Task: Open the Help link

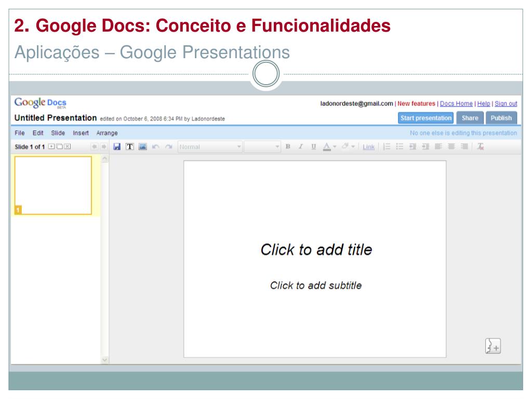Action: click(x=484, y=103)
